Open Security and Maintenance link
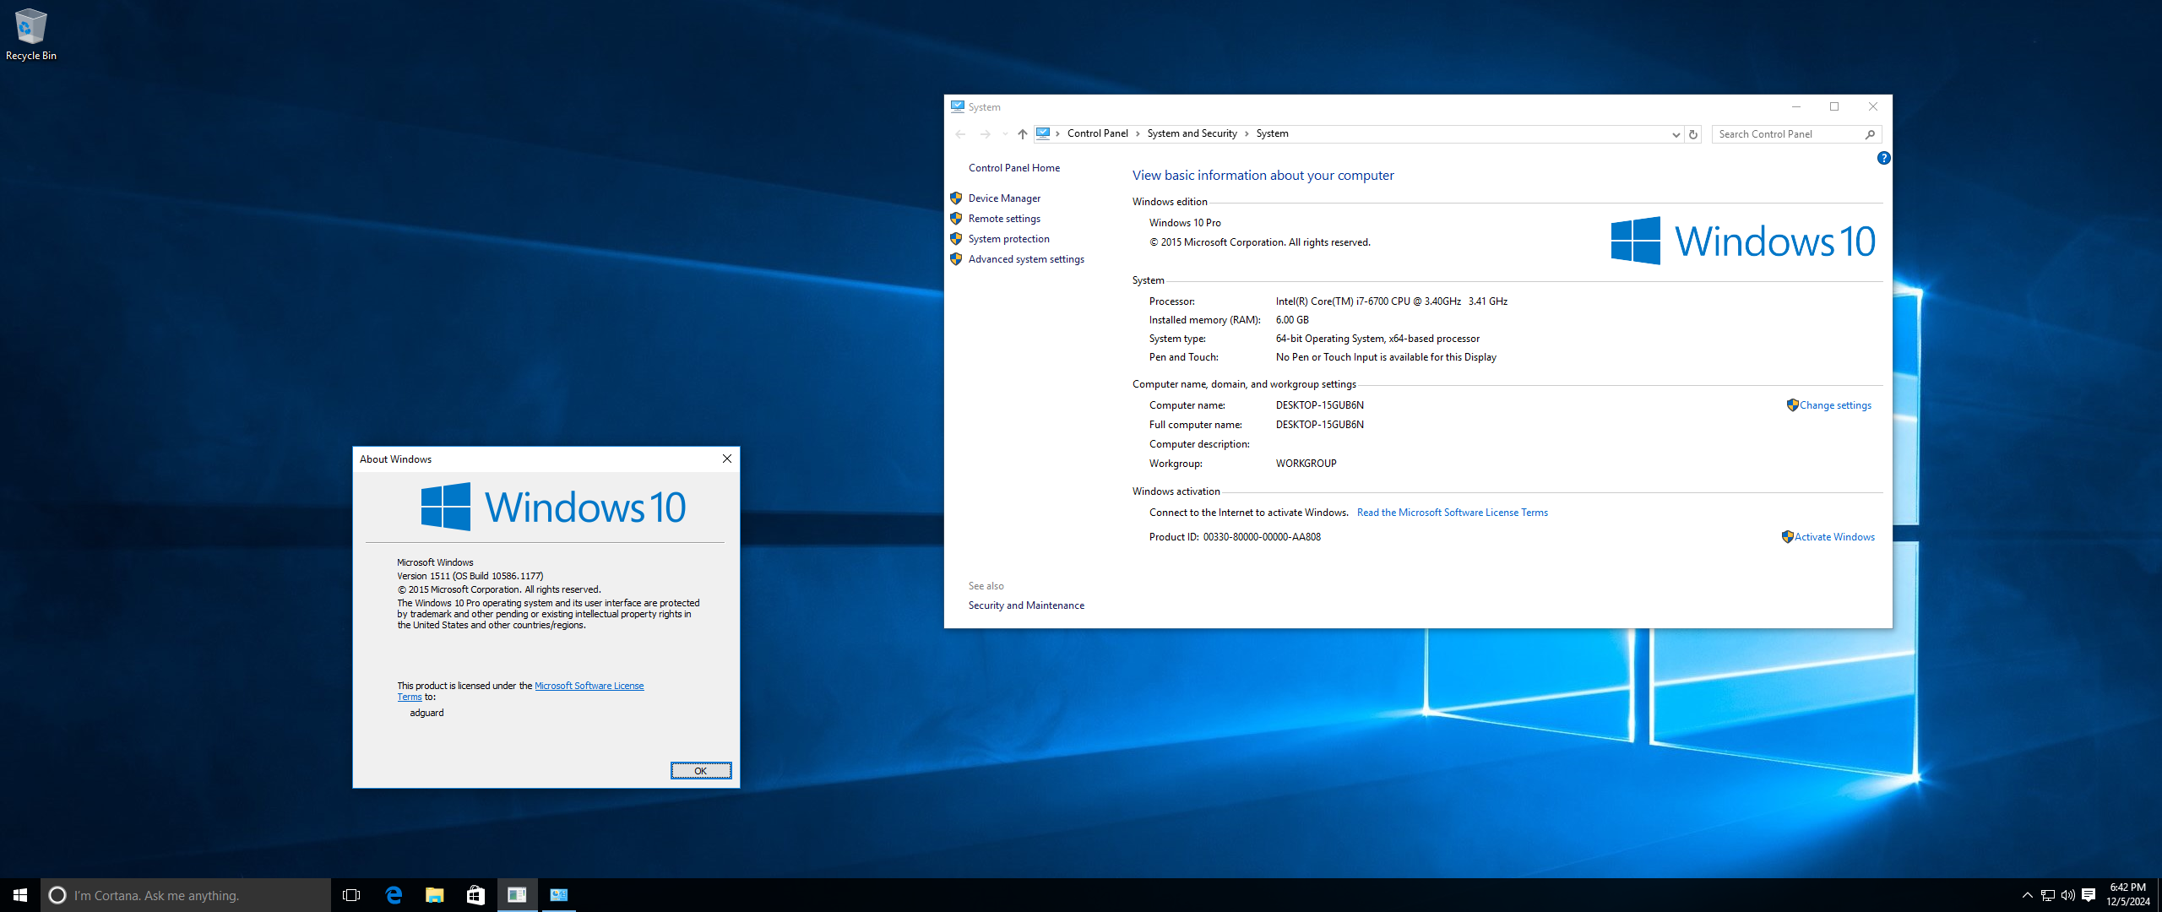Image resolution: width=2162 pixels, height=912 pixels. pyautogui.click(x=1026, y=605)
